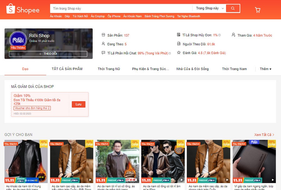Click the Ốp iPhone suggested keyword link
This screenshot has width=281, height=190.
(x=114, y=16)
